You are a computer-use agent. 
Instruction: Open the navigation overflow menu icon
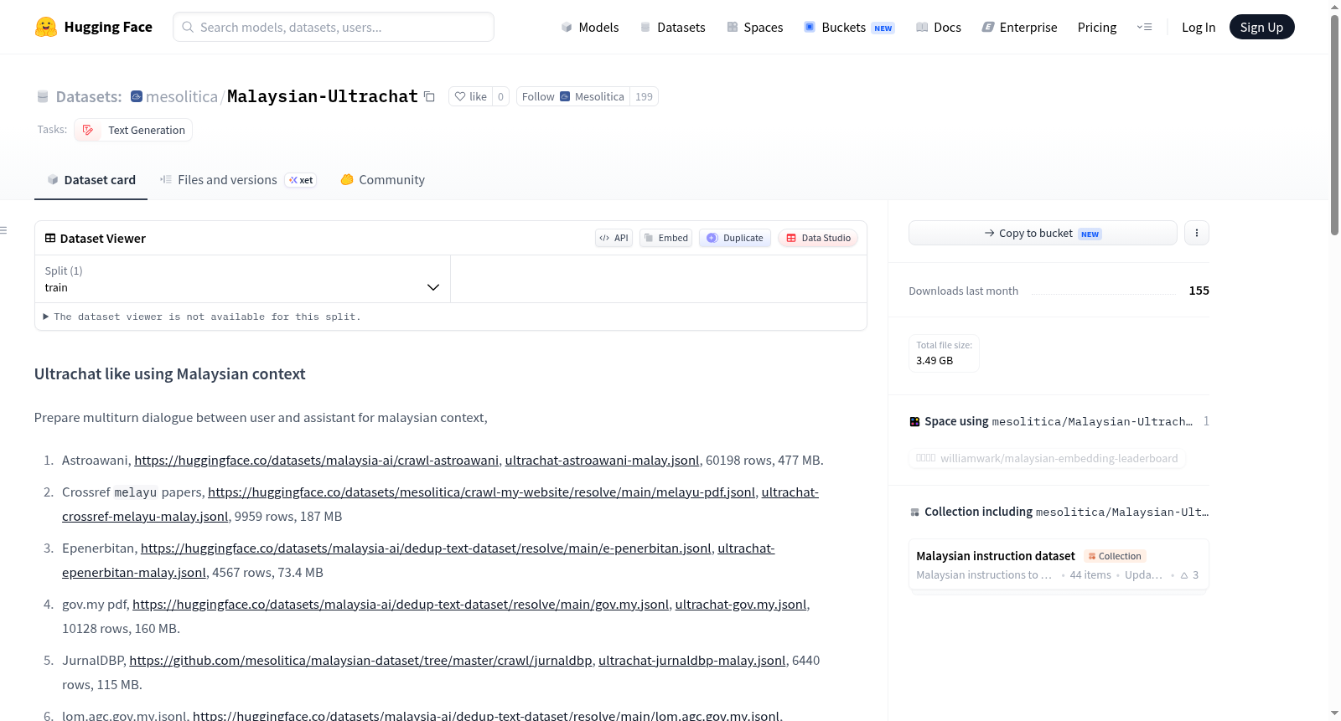[x=1144, y=27]
